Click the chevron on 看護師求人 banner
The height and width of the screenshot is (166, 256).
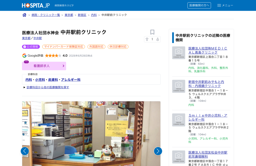click(63, 66)
